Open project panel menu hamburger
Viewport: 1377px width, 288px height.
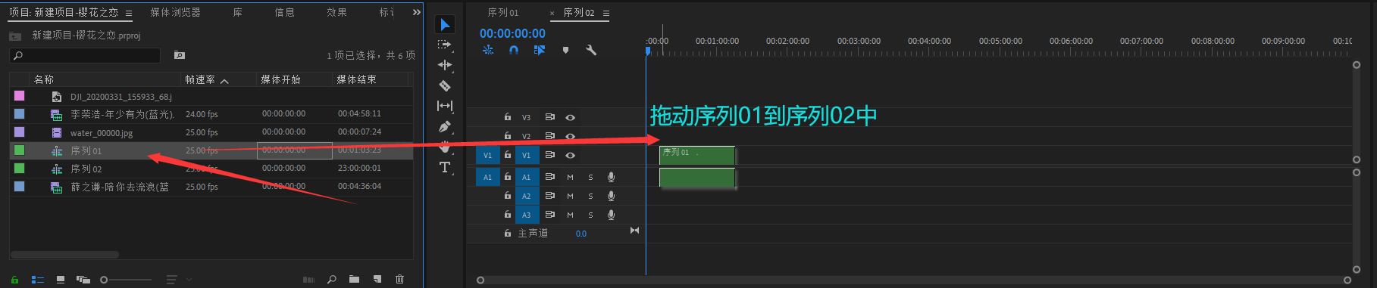coord(129,13)
